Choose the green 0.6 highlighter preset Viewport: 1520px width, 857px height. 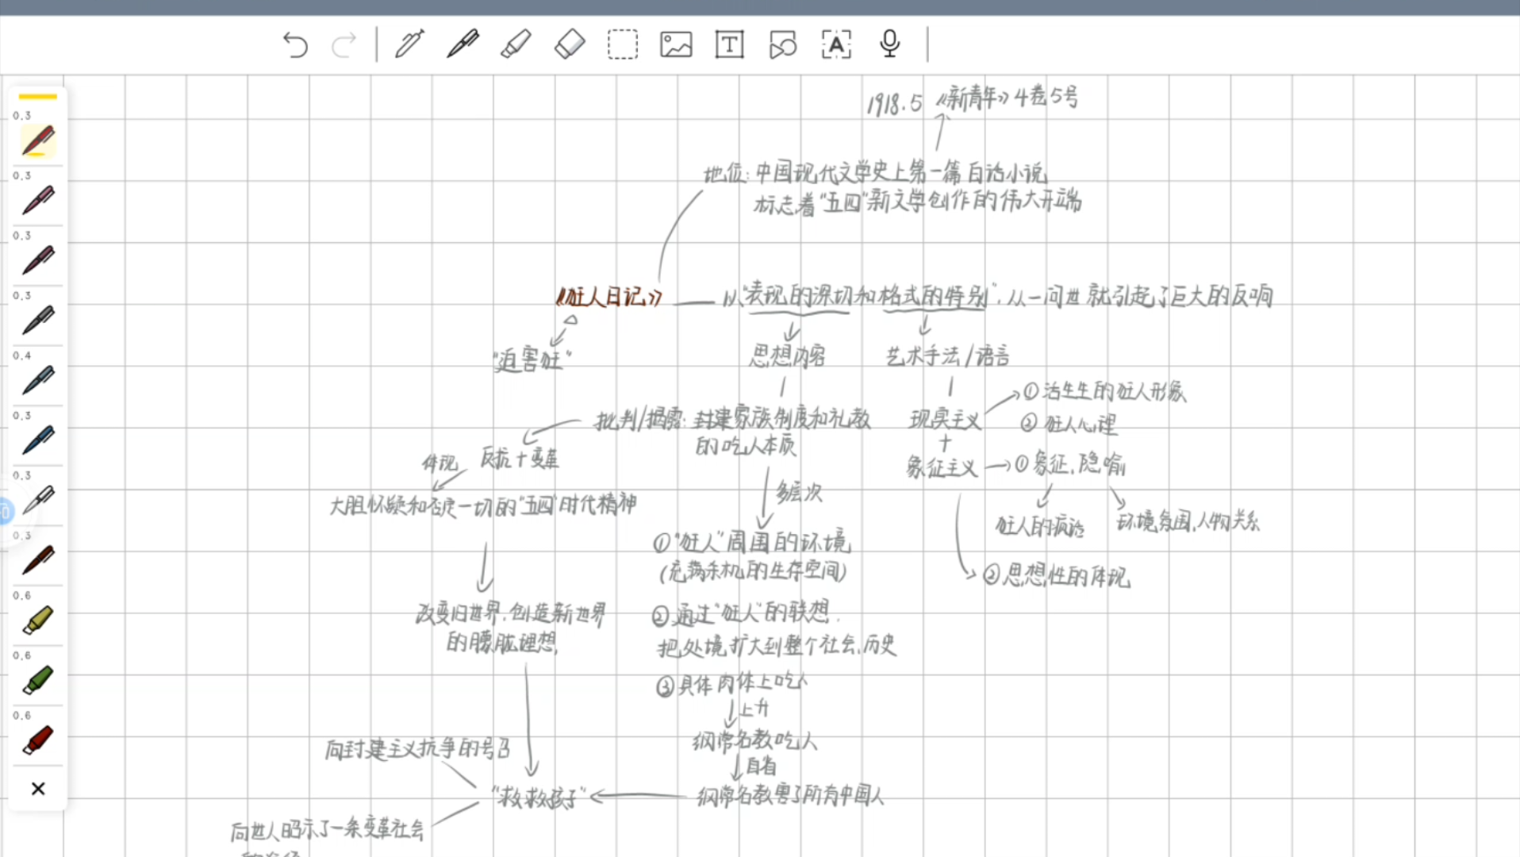pos(38,679)
